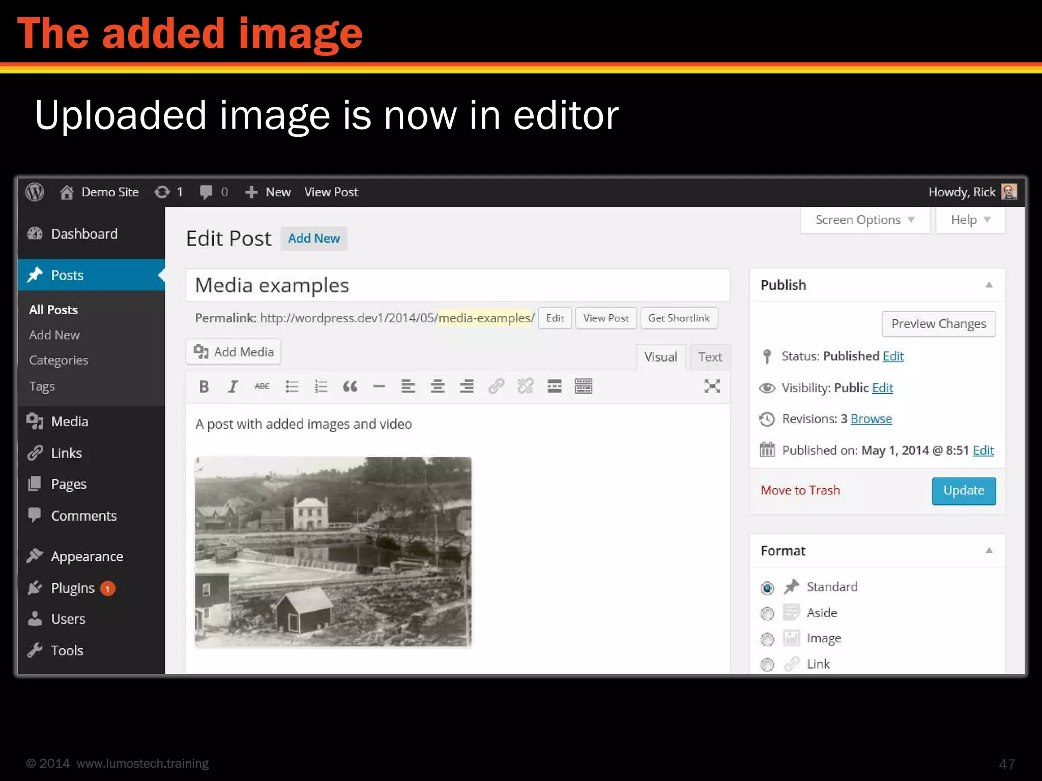This screenshot has width=1042, height=781.
Task: Apply blockquote formatting
Action: [350, 386]
